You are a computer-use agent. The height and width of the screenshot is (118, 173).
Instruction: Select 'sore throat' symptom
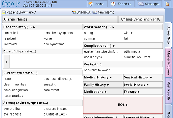pos(51,90)
